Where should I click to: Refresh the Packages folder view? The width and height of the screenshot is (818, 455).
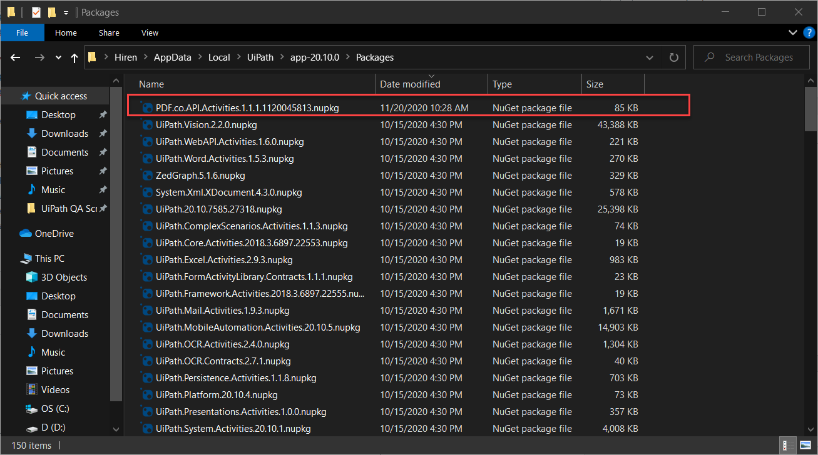(x=674, y=57)
